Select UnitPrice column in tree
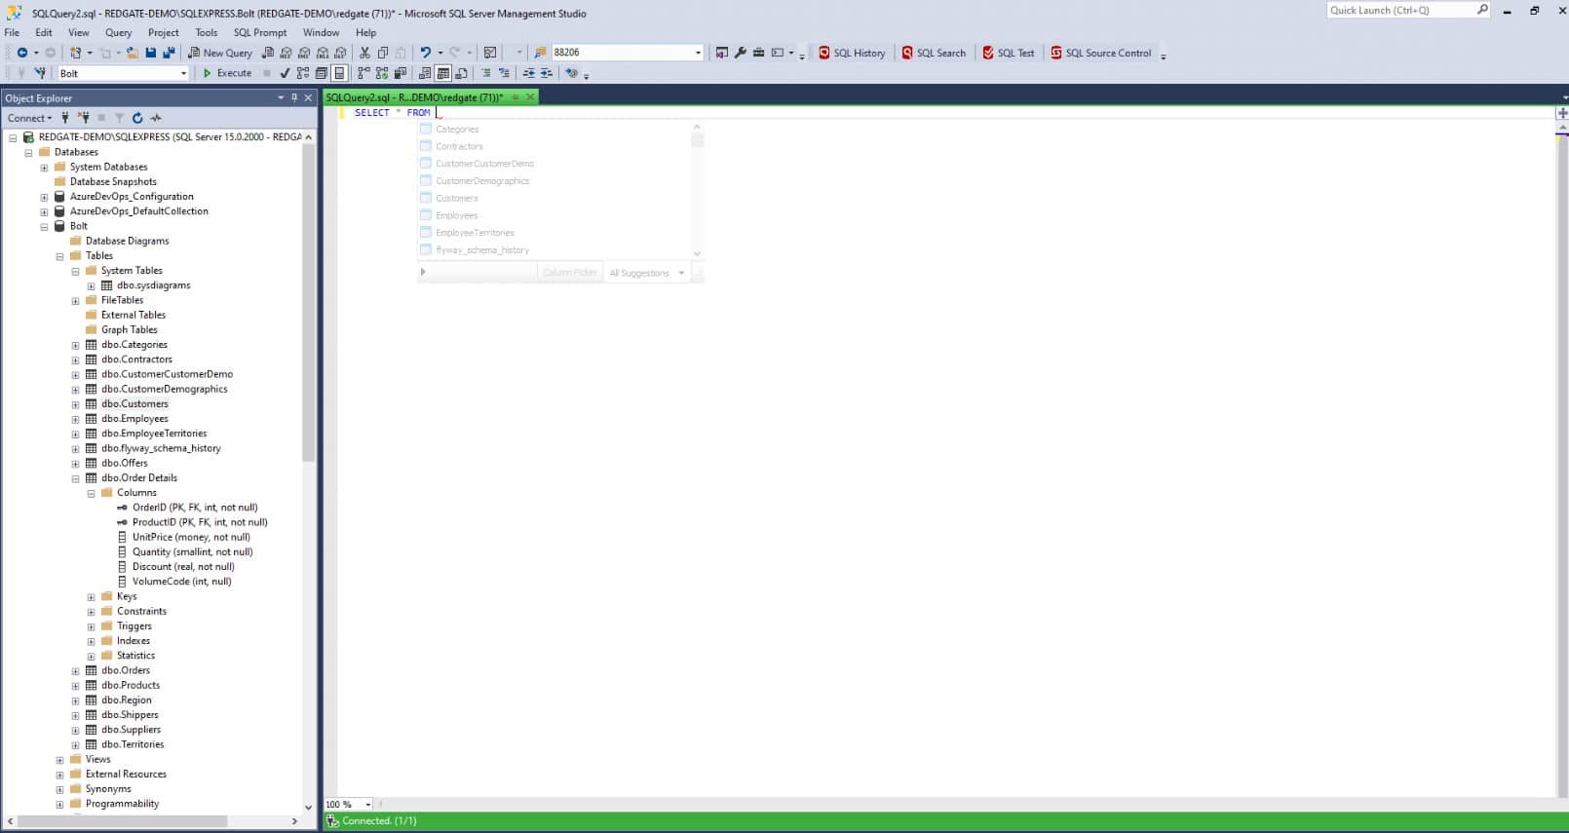 (x=191, y=537)
